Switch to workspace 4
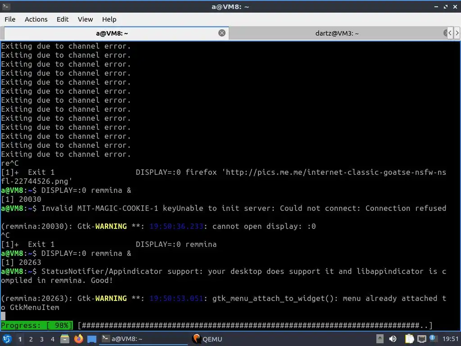Image resolution: width=461 pixels, height=346 pixels. coord(53,339)
